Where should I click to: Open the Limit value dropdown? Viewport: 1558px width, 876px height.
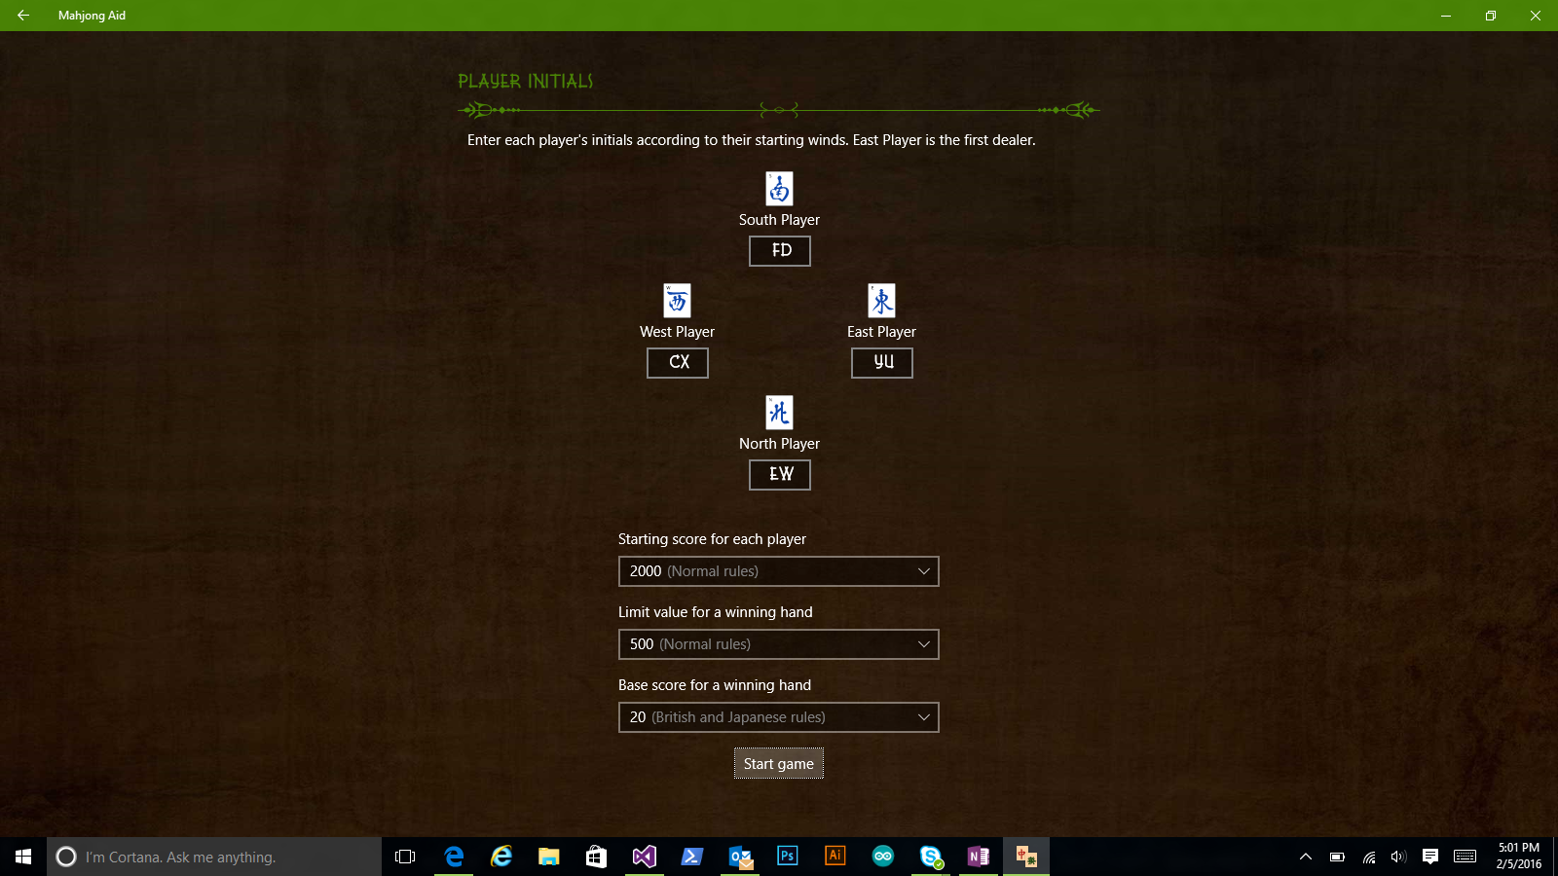coord(778,644)
